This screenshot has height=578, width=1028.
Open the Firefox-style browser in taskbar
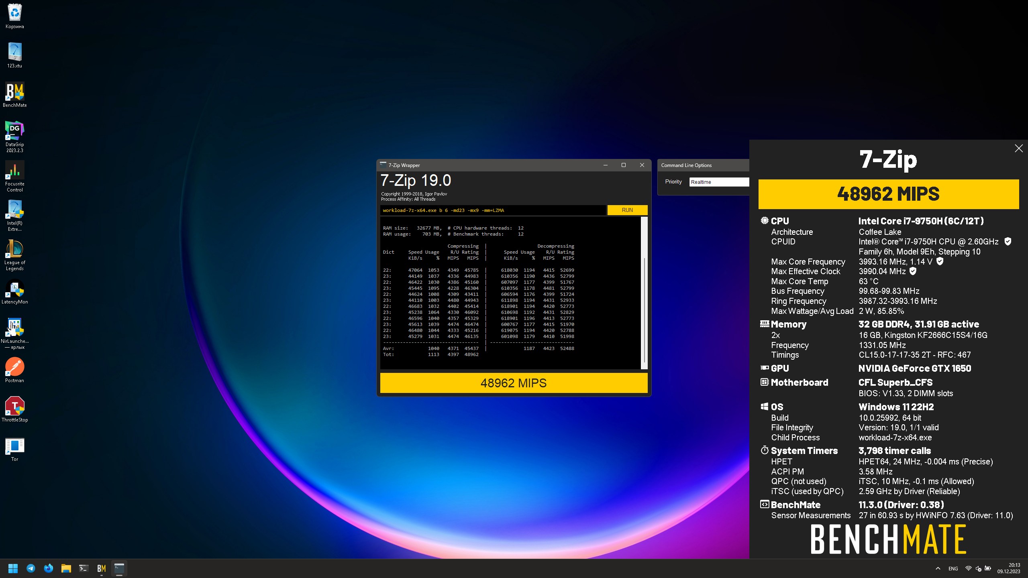pos(49,568)
